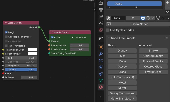Browse materials with sphere icon next to Glass

click(108, 18)
